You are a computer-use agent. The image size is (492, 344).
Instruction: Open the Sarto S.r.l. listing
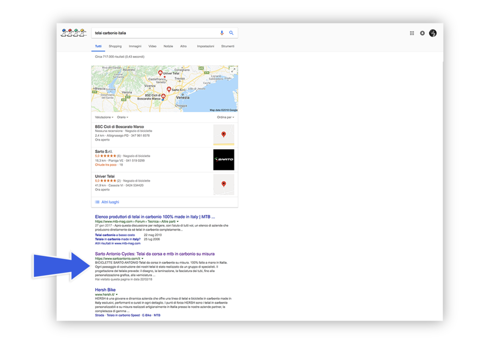click(104, 151)
